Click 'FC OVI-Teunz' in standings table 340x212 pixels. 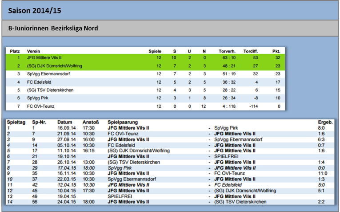pyautogui.click(x=40, y=106)
